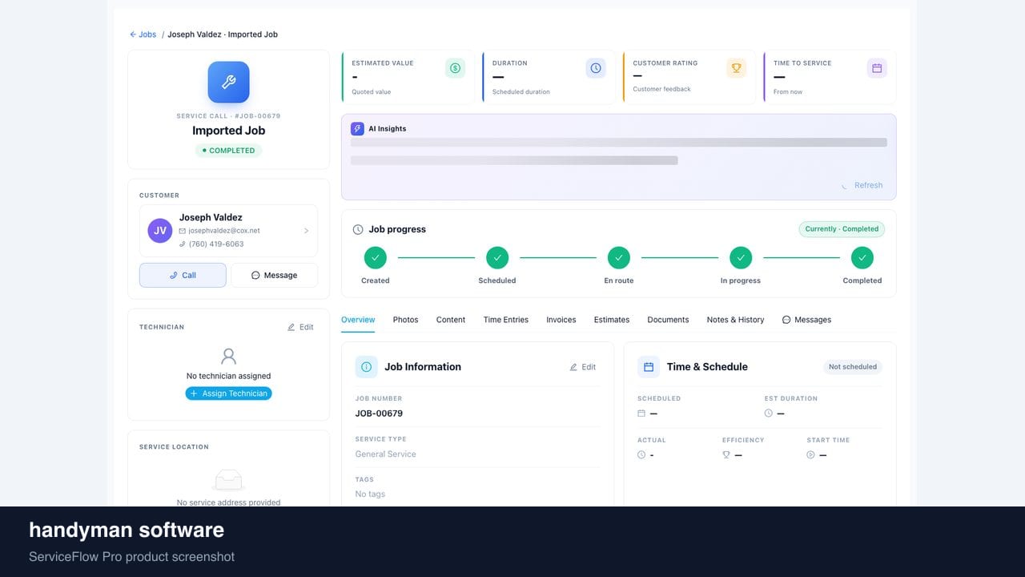Call customer Joseph Valdez
Viewport: 1025px width, 577px height.
[183, 275]
